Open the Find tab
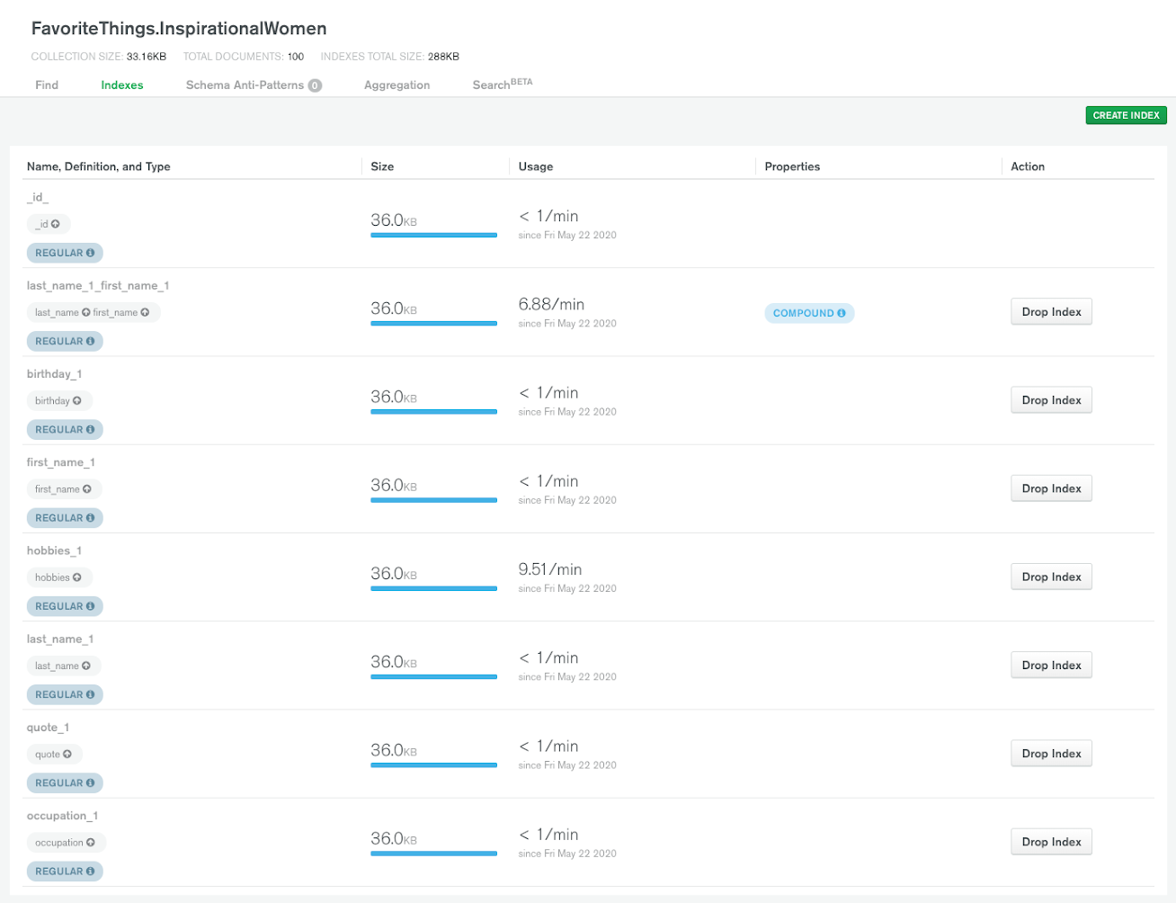The image size is (1176, 903). (x=47, y=85)
